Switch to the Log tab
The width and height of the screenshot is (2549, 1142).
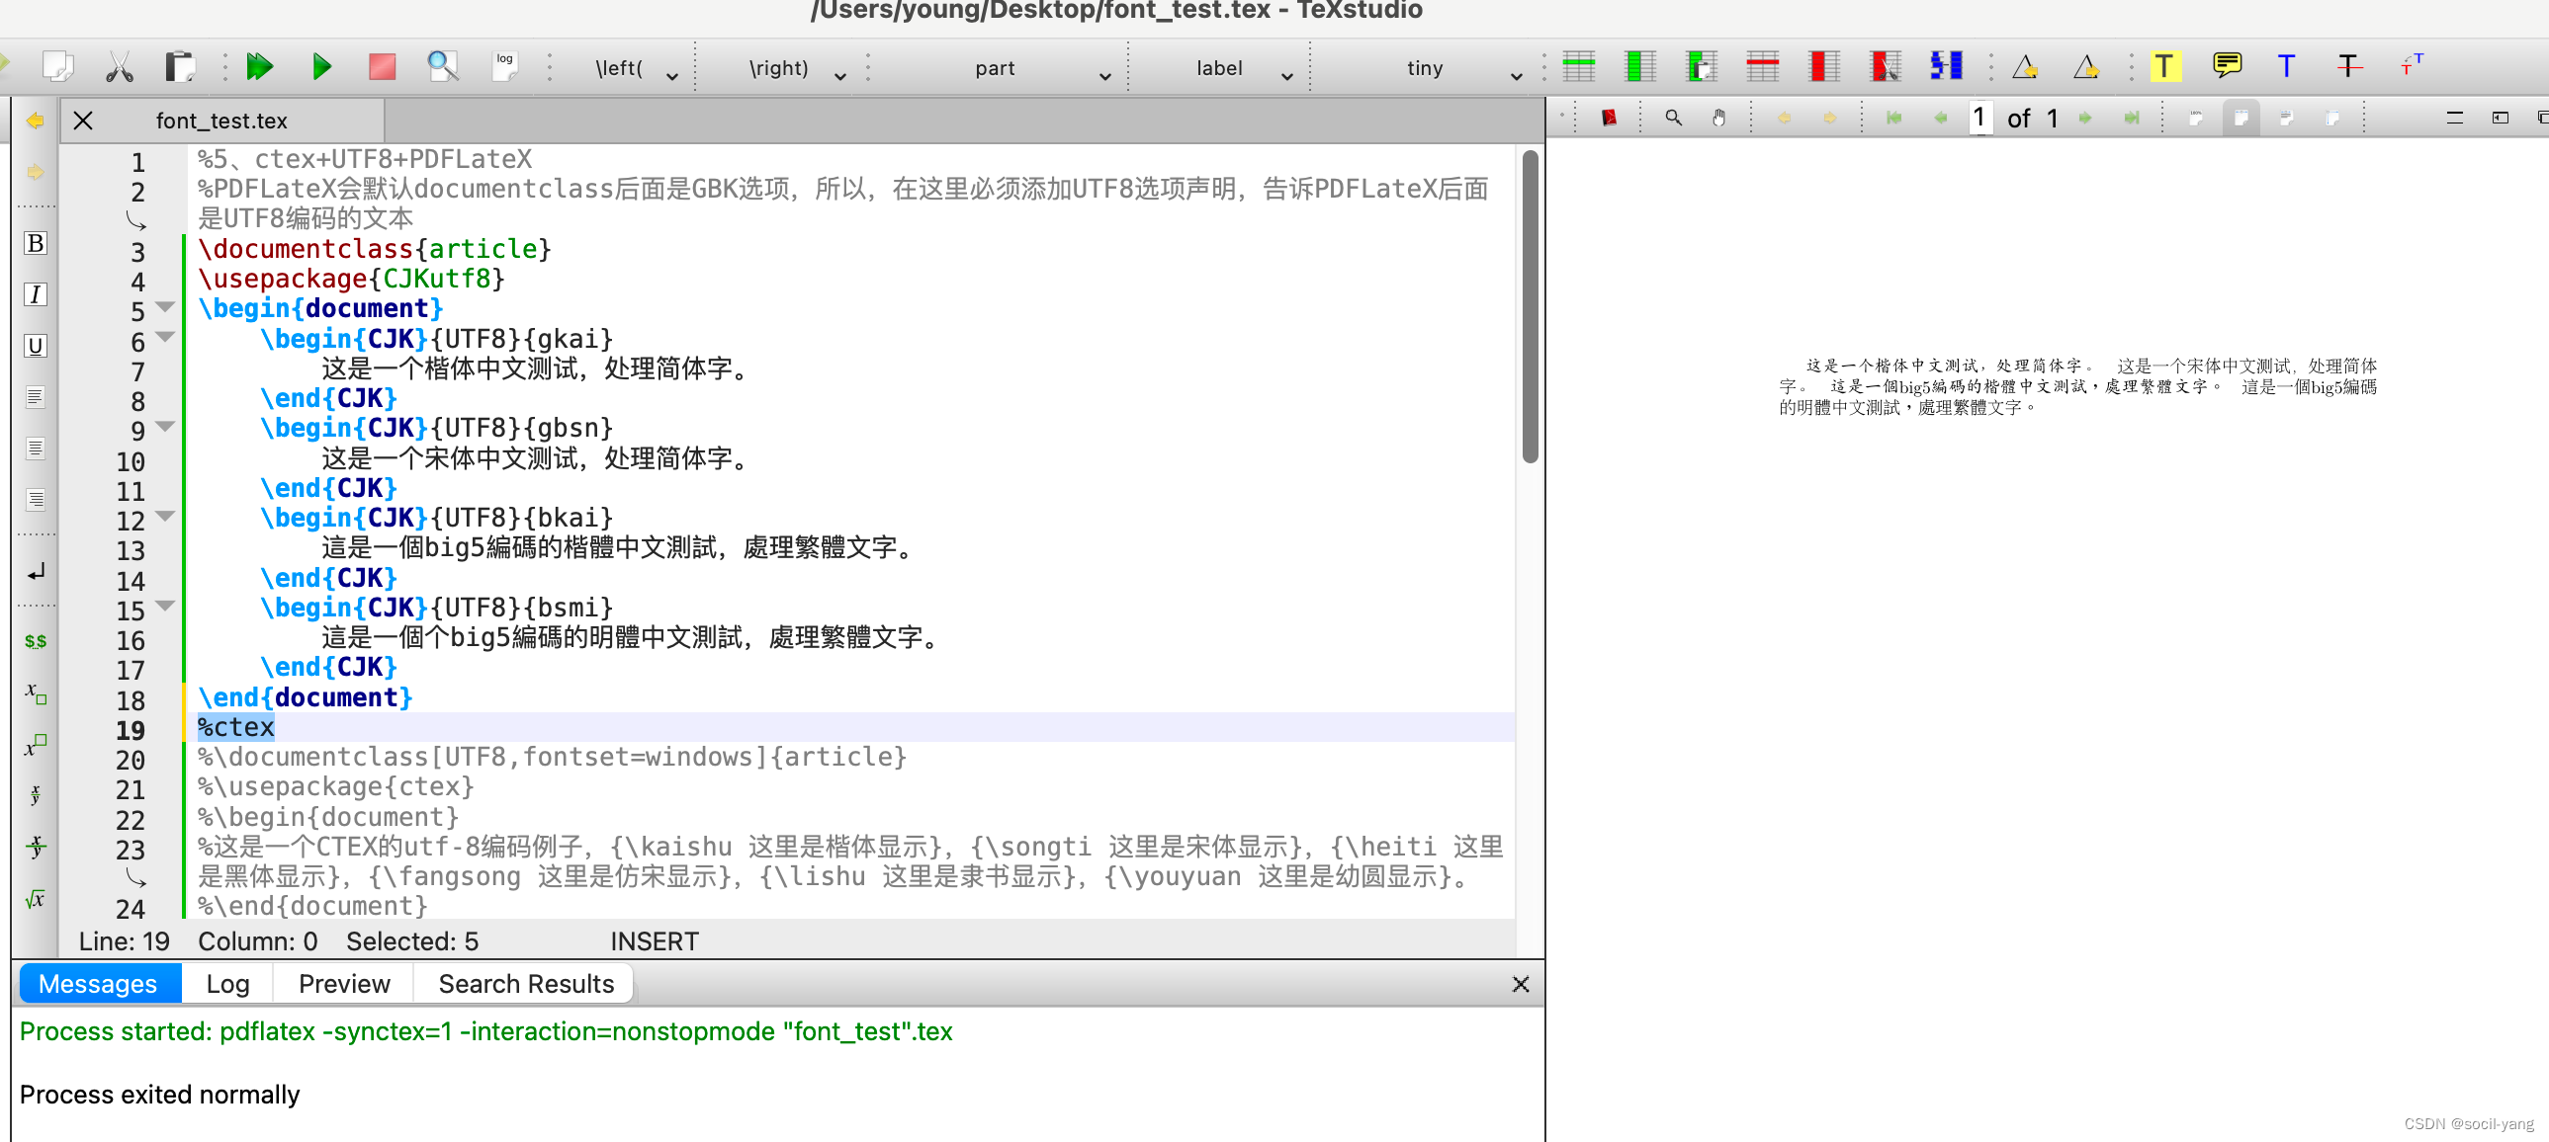coord(227,984)
